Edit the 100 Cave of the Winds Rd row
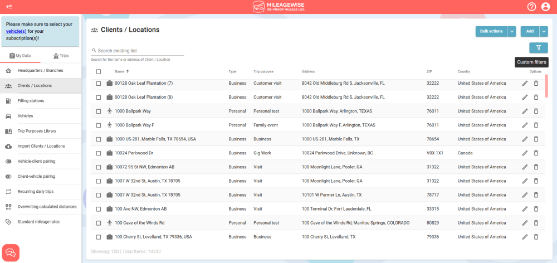Viewport: 557px width, 263px height. (525, 223)
